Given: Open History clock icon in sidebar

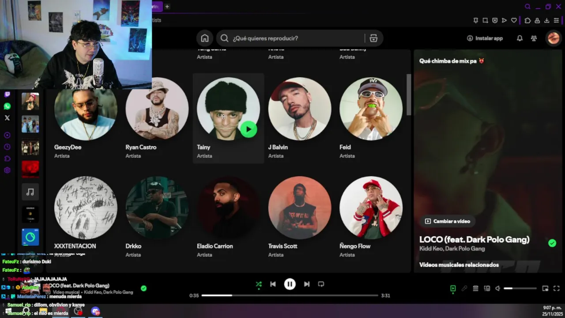Looking at the screenshot, I should [x=7, y=147].
